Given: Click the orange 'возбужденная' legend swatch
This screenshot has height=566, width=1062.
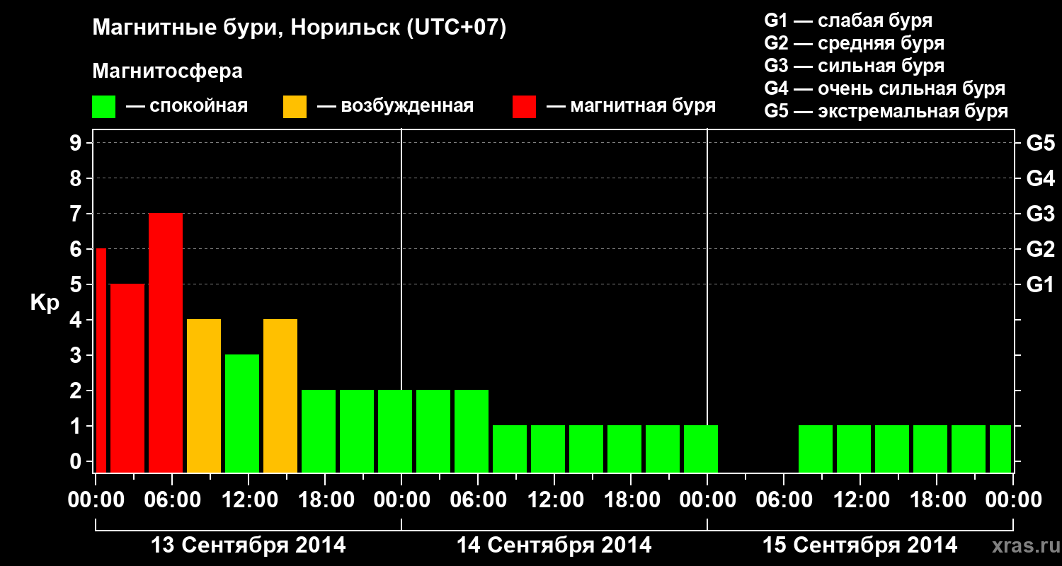Looking at the screenshot, I should 295,107.
